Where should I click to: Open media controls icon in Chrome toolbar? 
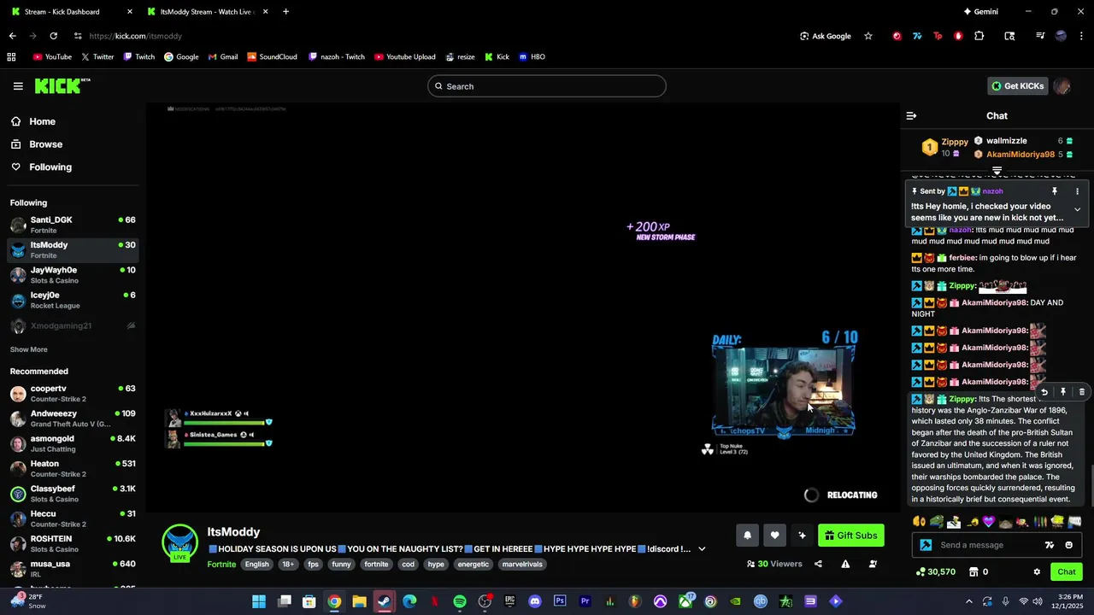(x=1040, y=36)
